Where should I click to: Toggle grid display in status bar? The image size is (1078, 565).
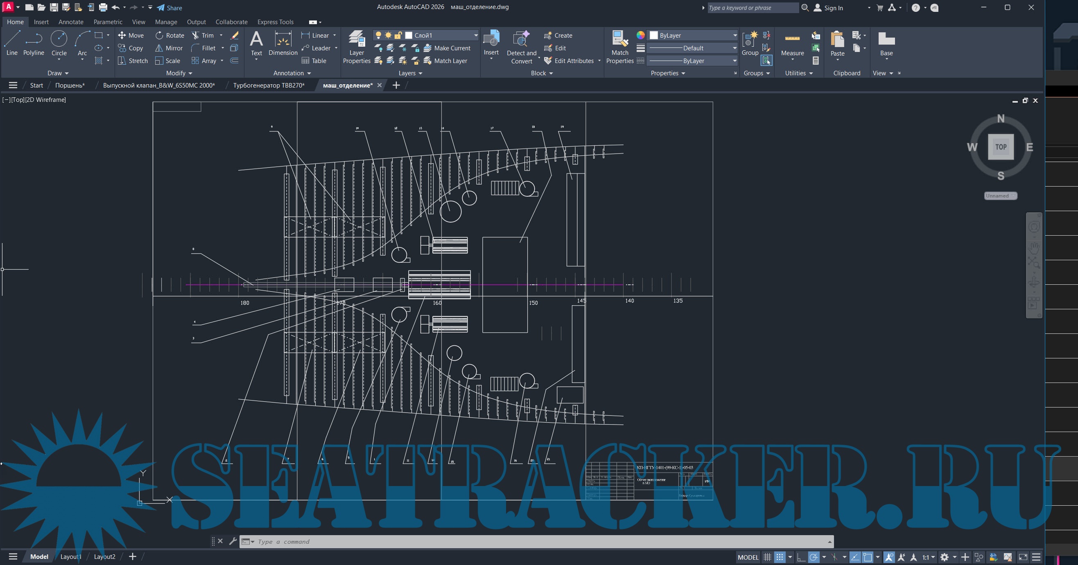pos(767,557)
